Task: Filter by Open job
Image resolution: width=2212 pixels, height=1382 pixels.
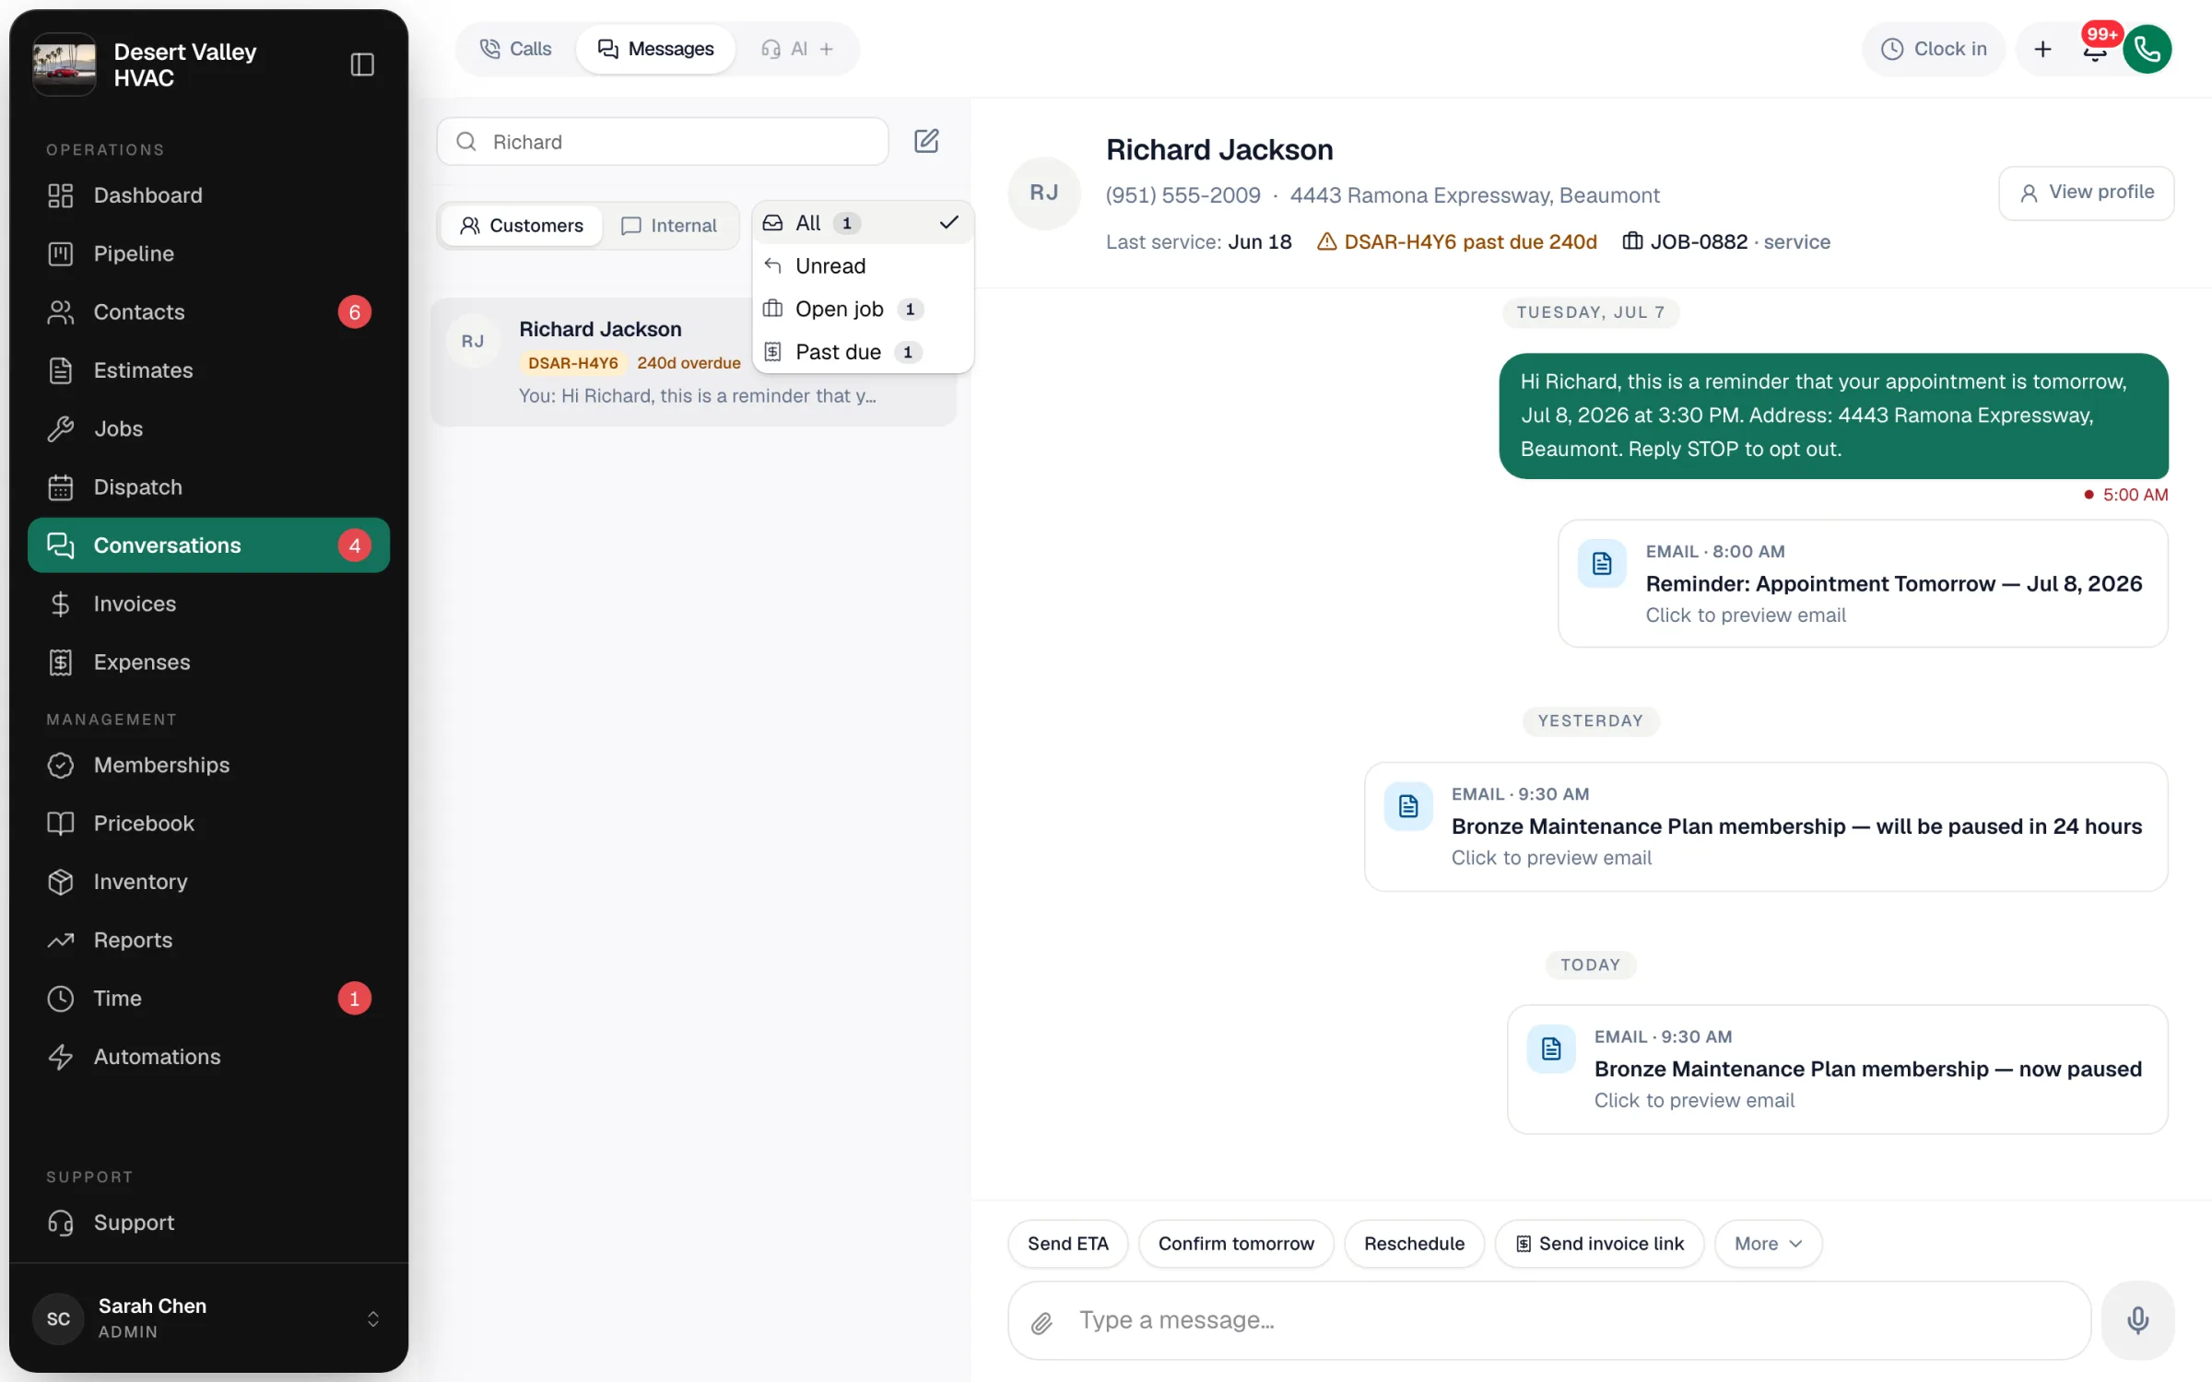Action: (x=863, y=309)
